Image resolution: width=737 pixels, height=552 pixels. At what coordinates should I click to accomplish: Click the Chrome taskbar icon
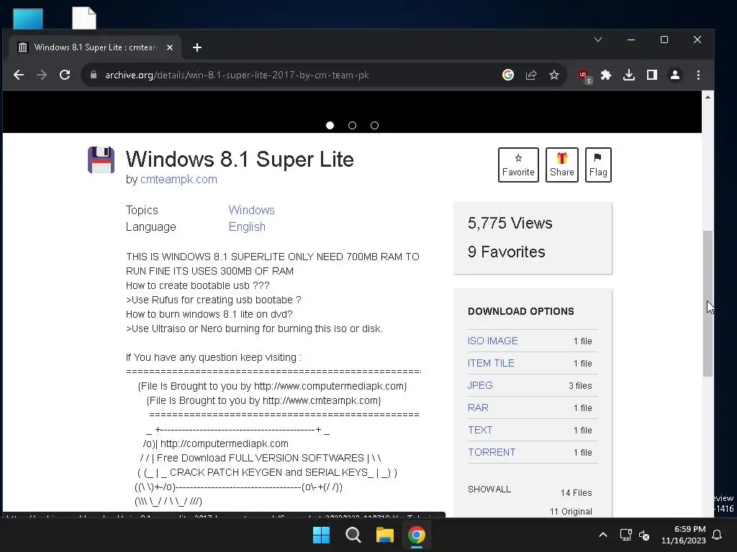click(417, 535)
